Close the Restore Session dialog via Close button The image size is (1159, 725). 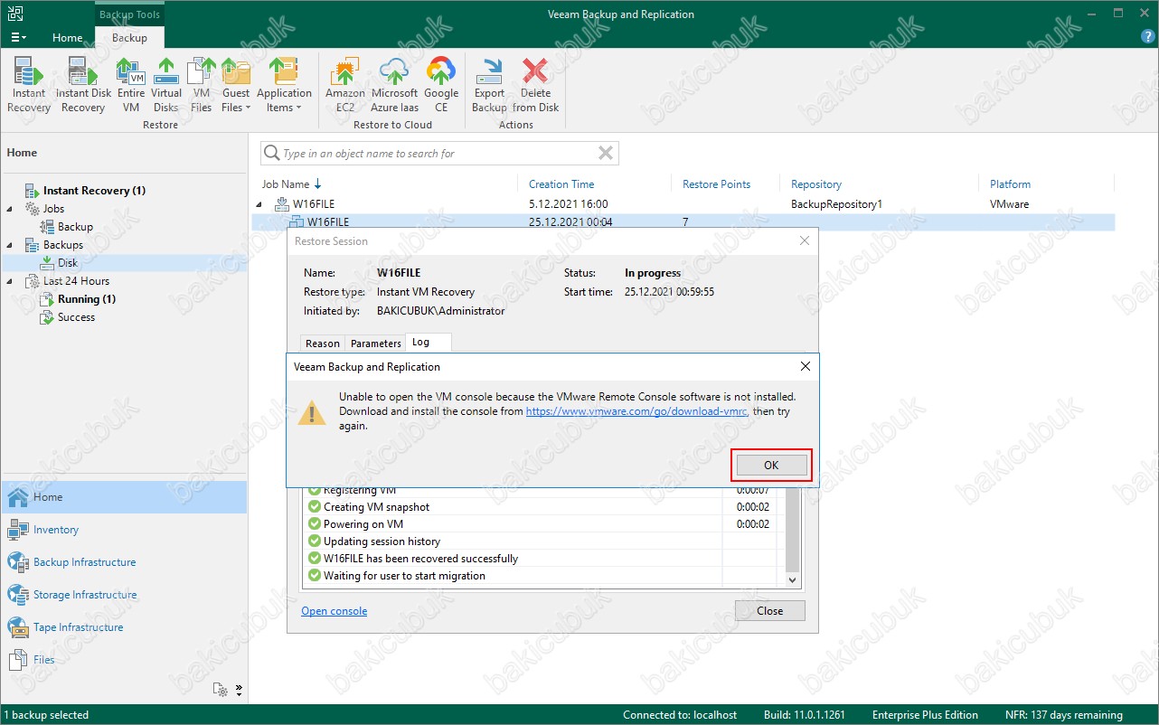(770, 610)
